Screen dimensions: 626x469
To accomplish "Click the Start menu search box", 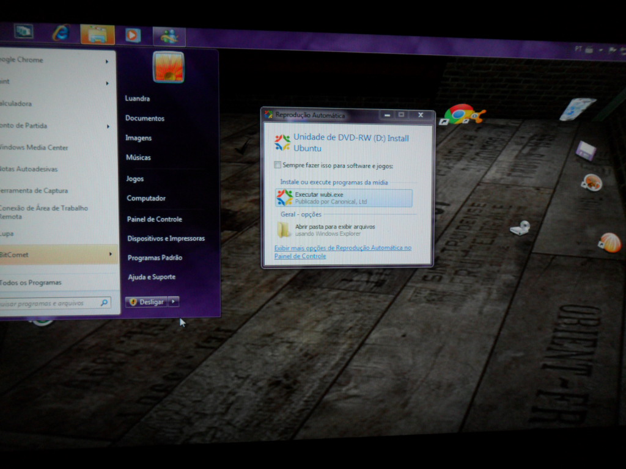I will pos(54,303).
